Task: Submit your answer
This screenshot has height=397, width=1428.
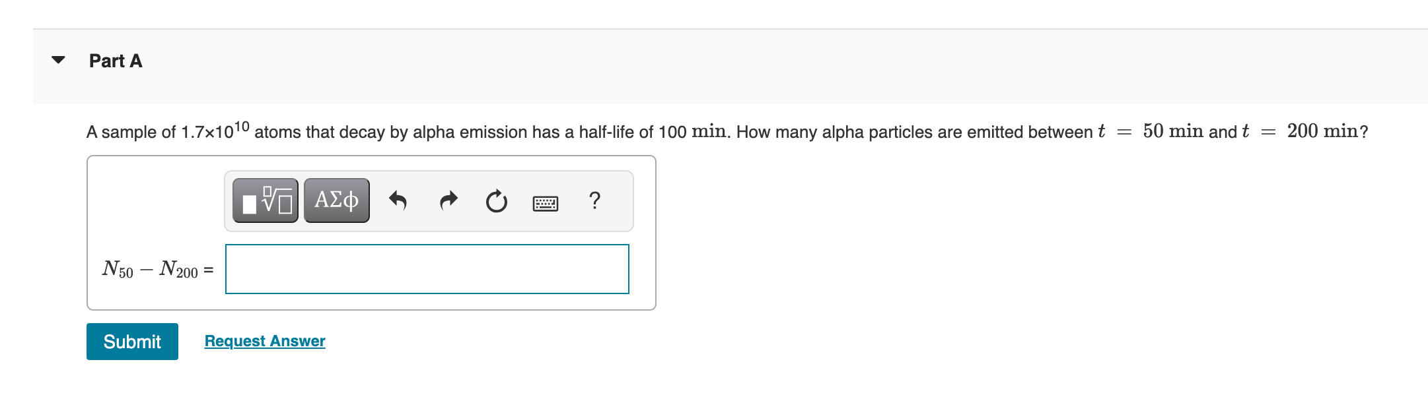Action: point(131,342)
